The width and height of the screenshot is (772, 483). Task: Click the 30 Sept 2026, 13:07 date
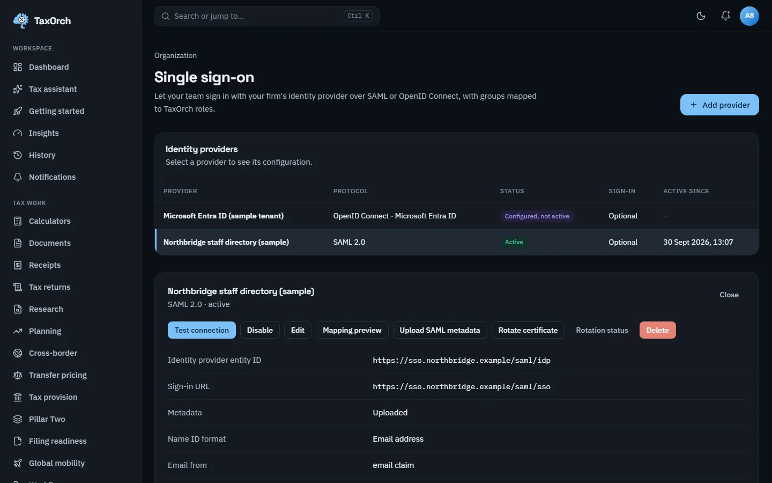tap(698, 242)
